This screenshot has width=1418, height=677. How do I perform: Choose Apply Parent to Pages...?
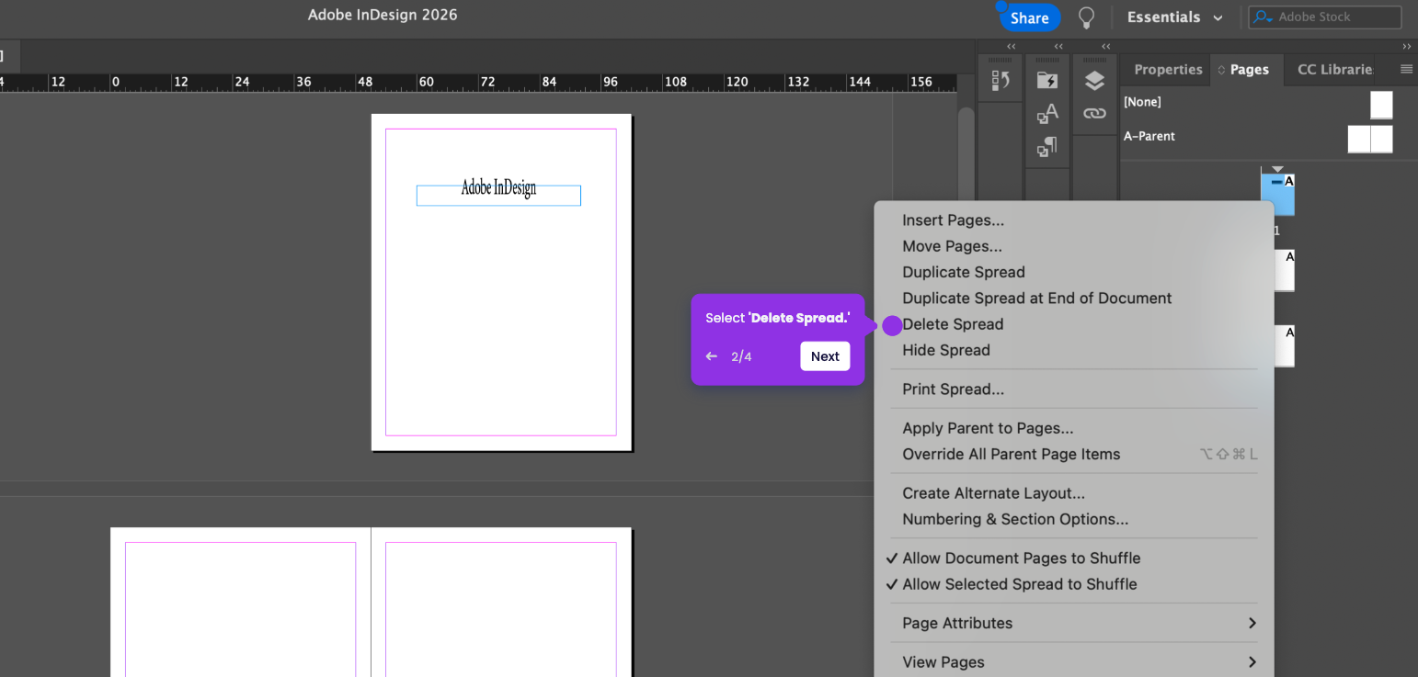click(1074, 428)
